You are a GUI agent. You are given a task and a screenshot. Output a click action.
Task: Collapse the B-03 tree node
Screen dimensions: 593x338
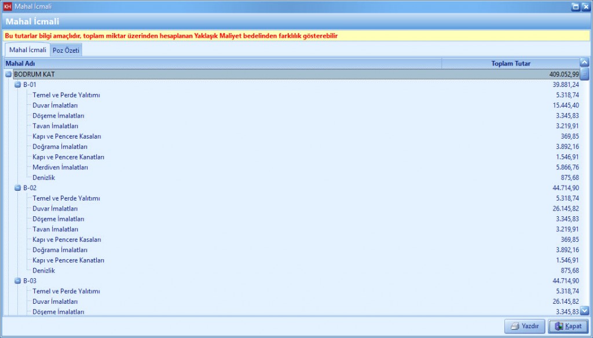17,281
